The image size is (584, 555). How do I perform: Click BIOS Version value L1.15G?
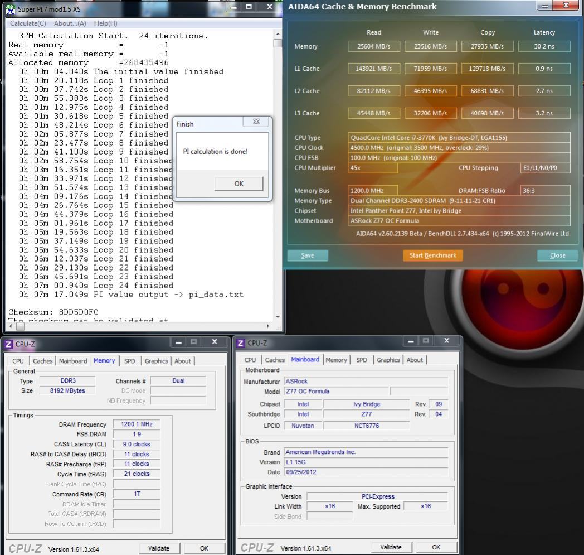(366, 462)
